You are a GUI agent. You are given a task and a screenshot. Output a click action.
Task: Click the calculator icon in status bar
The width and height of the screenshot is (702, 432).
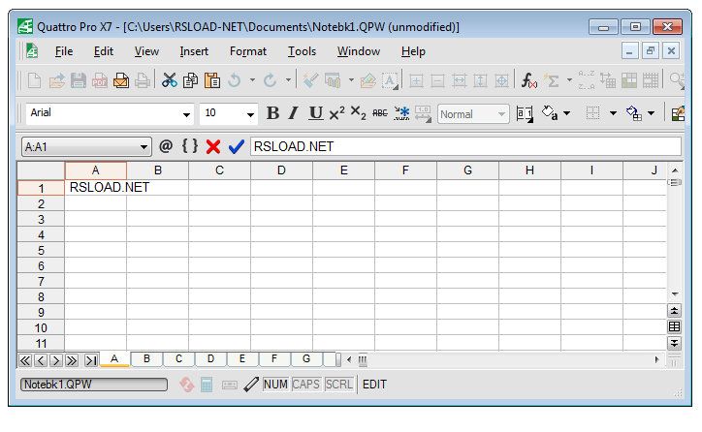pos(207,385)
